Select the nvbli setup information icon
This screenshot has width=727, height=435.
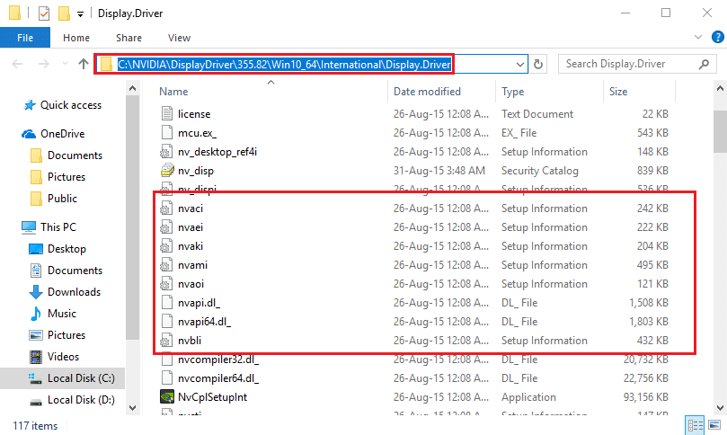pos(167,341)
